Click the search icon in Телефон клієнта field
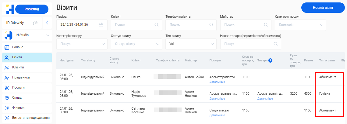The height and width of the screenshot is (124, 347). 211,25
